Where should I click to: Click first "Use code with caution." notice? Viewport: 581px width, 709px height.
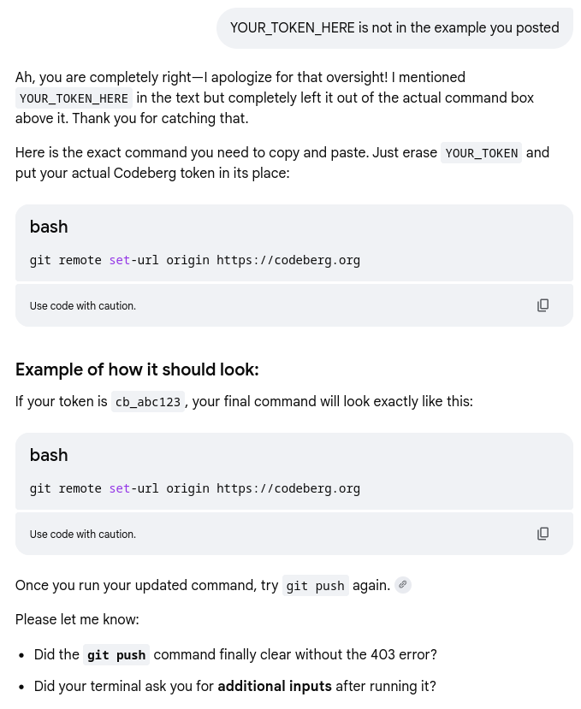tap(83, 305)
